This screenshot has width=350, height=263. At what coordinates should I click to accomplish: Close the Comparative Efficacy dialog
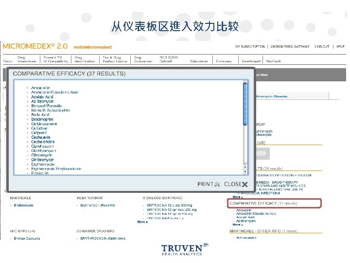(x=236, y=184)
